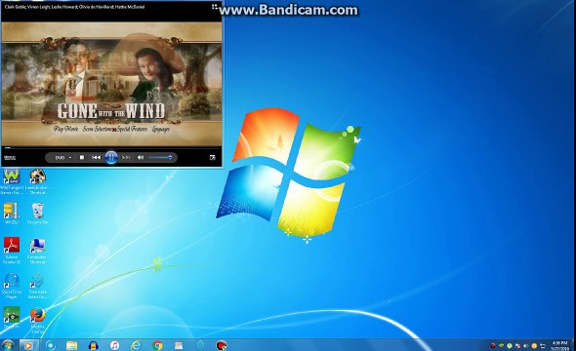Skip to next chapter in Media Player
Image resolution: width=576 pixels, height=351 pixels.
[126, 157]
